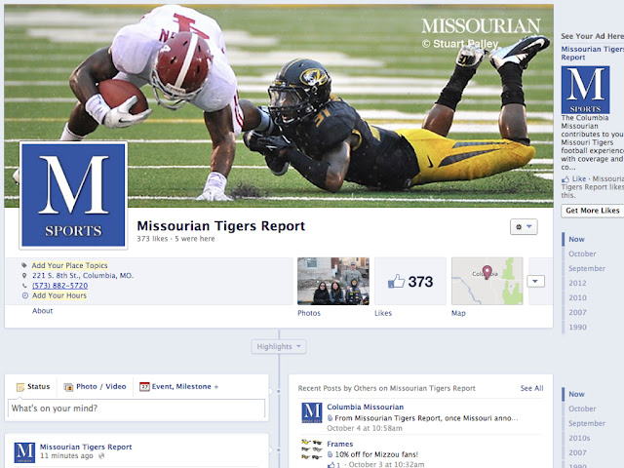624x468 pixels.
Task: Open Missourian Tigers Report post author link
Action: point(86,447)
